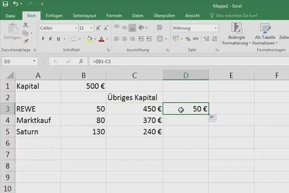Click the Auto Fill Options icon below D3
This screenshot has height=193, width=289.
point(212,119)
